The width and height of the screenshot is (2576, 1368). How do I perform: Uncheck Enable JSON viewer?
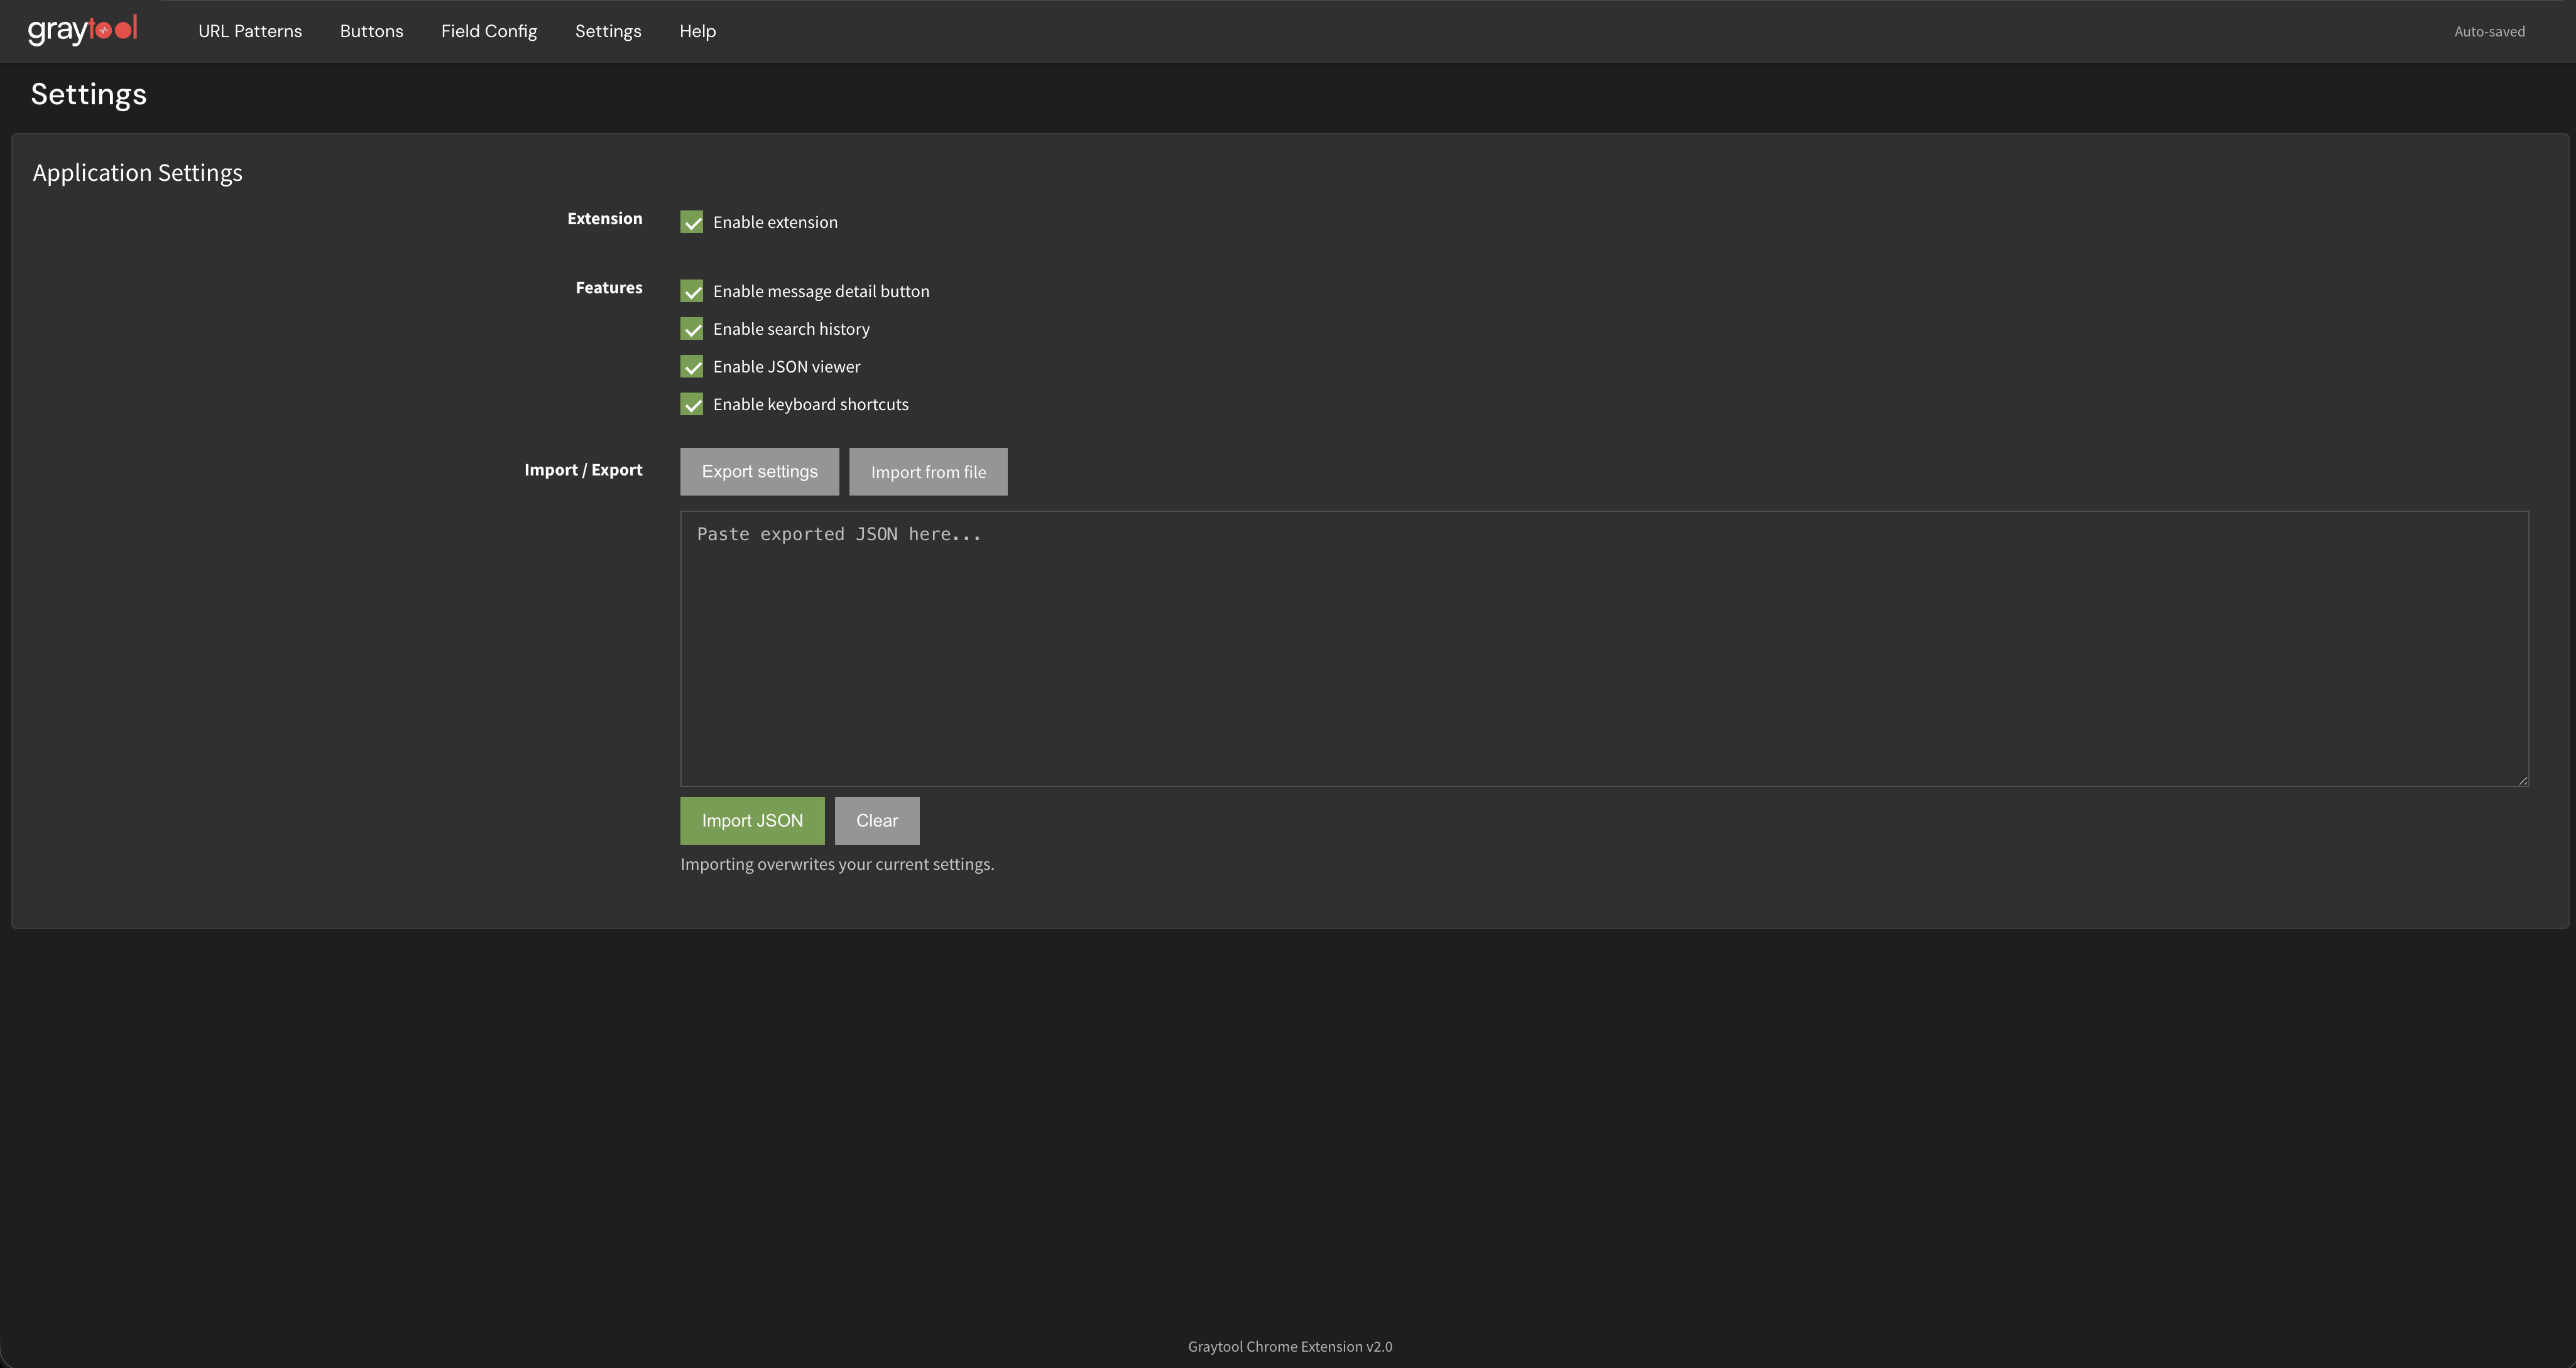tap(692, 367)
